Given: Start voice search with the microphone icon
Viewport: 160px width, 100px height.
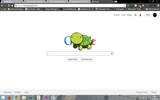Looking at the screenshot, I should tap(112, 53).
